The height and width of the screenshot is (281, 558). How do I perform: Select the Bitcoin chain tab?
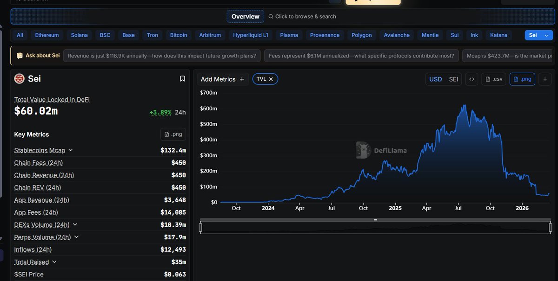179,35
